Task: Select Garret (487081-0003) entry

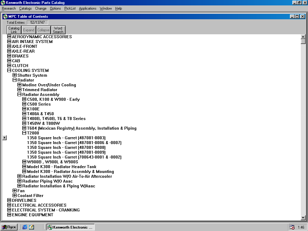Action: (x=66, y=138)
